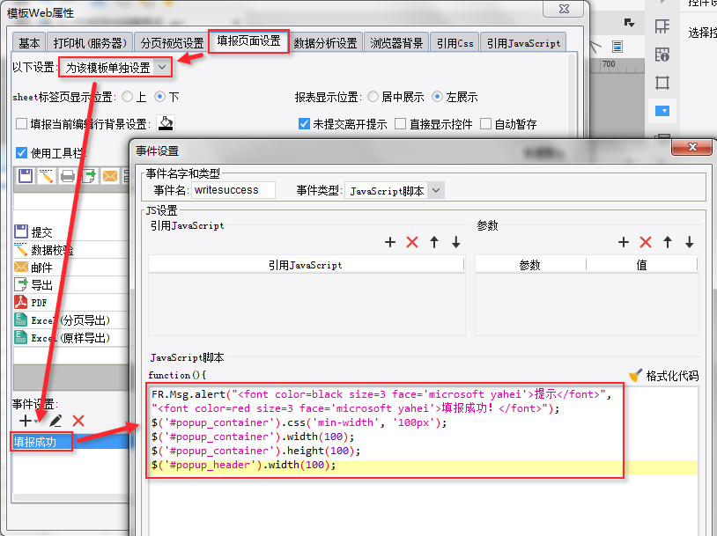Select sheet tab position 下 radio
717x536 pixels.
tap(159, 97)
